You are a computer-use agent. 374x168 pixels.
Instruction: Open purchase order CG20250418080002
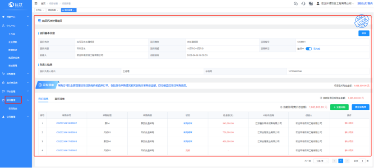click(x=67, y=123)
